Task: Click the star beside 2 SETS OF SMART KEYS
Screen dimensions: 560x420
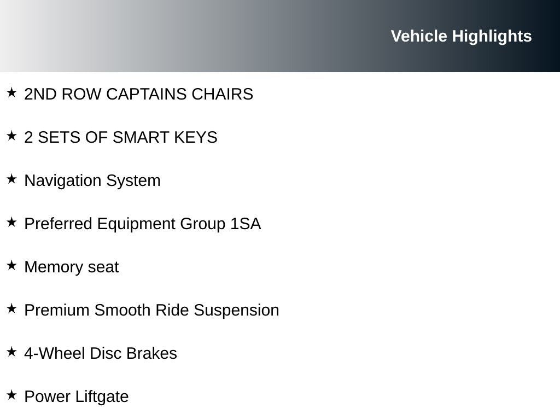Action: point(11,136)
